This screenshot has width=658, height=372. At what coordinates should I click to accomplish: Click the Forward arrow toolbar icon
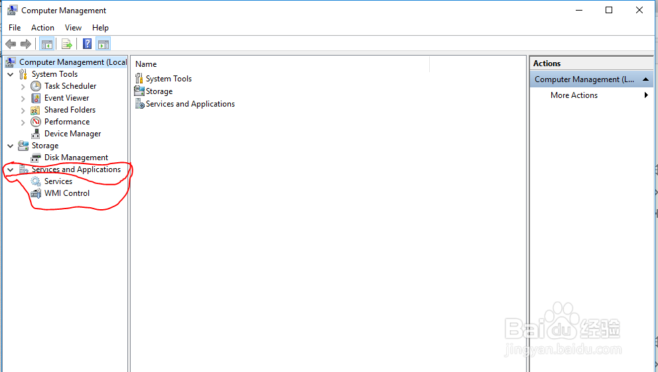[26, 44]
